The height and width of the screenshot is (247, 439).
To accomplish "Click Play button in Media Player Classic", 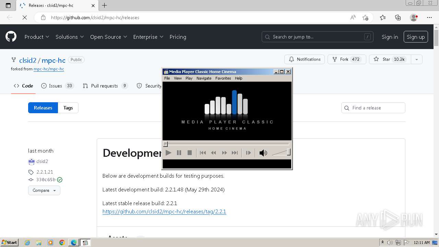I will tap(168, 153).
